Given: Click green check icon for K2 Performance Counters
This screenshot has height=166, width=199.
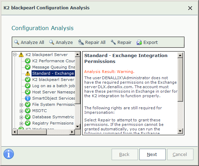Looking at the screenshot, I should tap(28, 61).
